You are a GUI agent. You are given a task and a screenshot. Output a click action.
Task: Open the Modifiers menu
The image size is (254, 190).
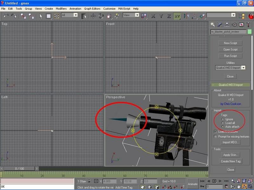pyautogui.click(x=61, y=9)
